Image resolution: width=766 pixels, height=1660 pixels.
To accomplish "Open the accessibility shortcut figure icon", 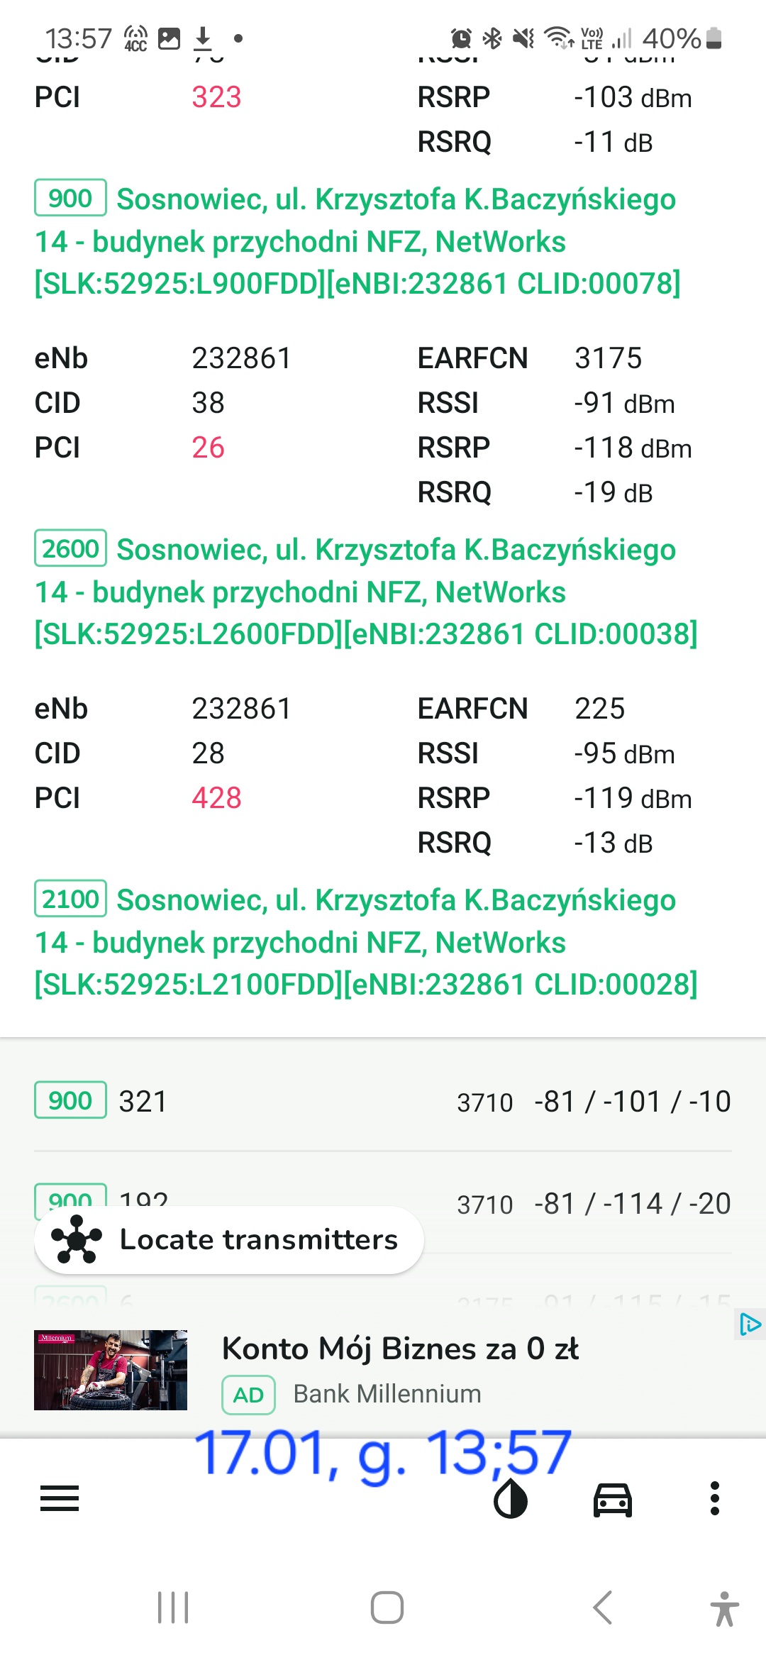I will pyautogui.click(x=724, y=1608).
